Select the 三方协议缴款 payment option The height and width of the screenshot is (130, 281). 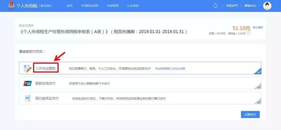[46, 69]
